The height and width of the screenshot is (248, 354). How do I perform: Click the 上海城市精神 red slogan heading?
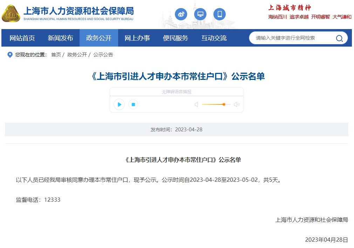pyautogui.click(x=290, y=8)
